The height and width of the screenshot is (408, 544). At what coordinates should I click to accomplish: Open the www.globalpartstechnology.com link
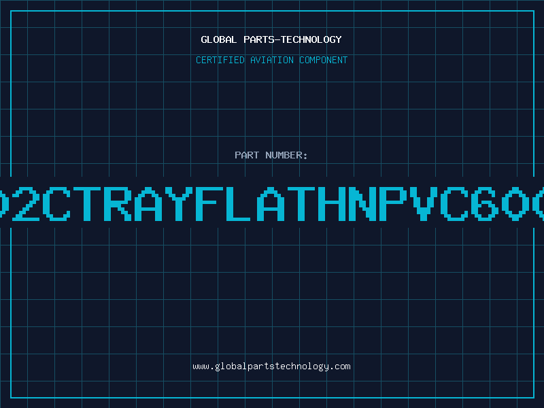click(271, 367)
